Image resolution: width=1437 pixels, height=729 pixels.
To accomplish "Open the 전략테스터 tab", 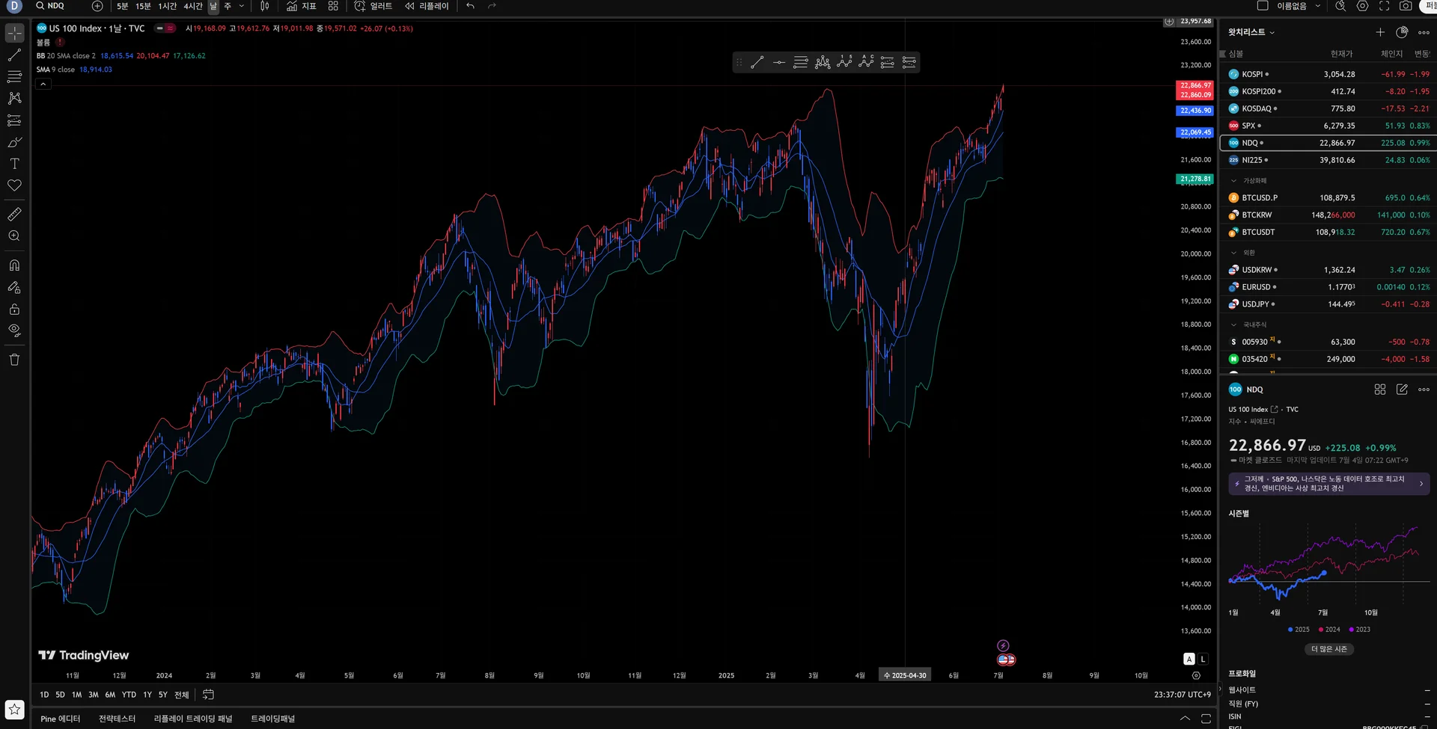I will (x=117, y=719).
